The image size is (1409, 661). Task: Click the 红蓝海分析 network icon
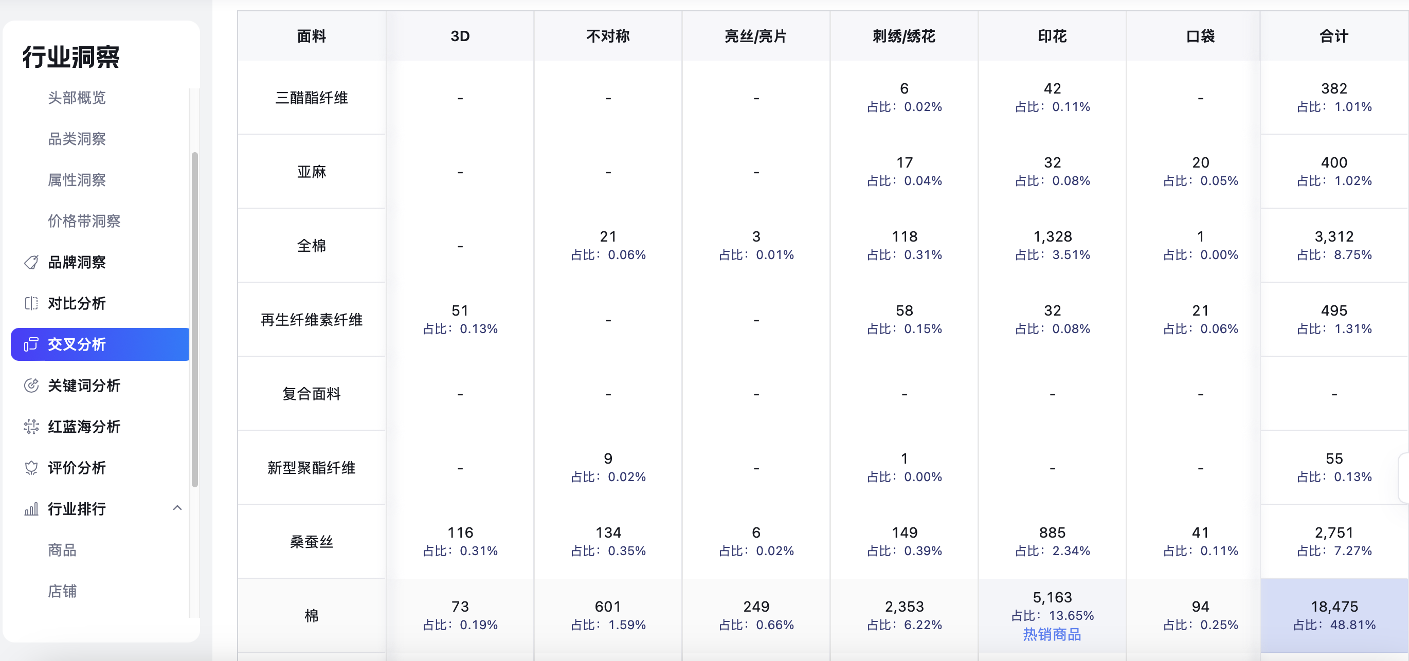tap(31, 427)
